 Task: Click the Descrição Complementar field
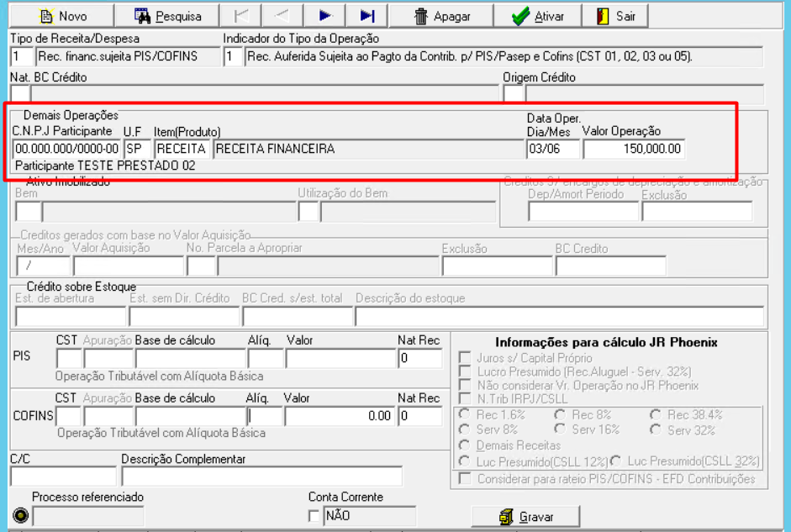pyautogui.click(x=262, y=476)
